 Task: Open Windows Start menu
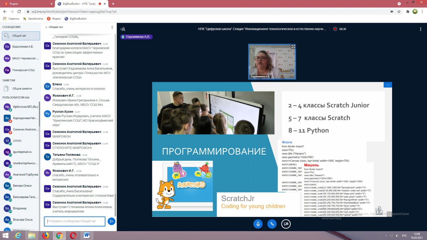(6, 235)
